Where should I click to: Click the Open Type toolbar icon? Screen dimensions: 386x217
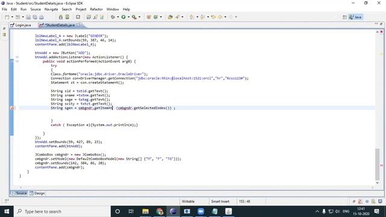(170, 17)
